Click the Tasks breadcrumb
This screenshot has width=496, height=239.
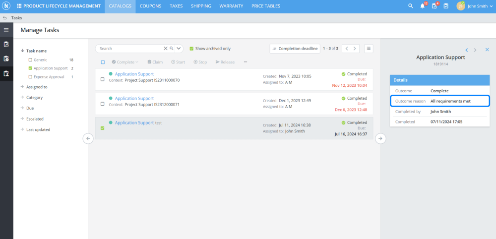16,18
